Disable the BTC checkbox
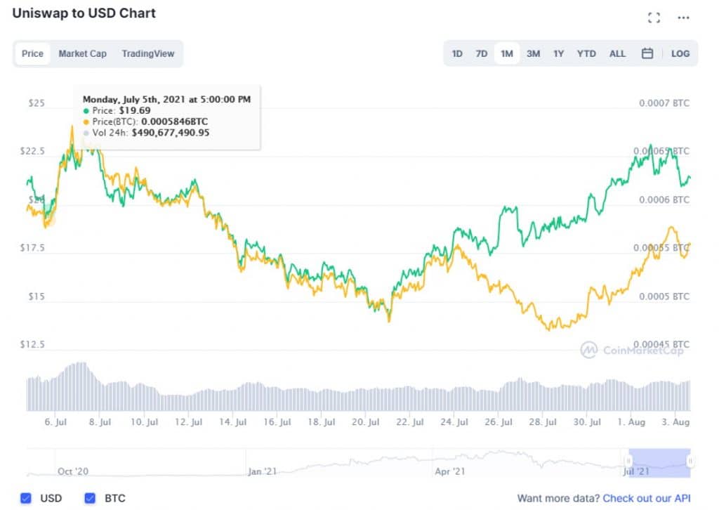The image size is (719, 510). click(89, 498)
